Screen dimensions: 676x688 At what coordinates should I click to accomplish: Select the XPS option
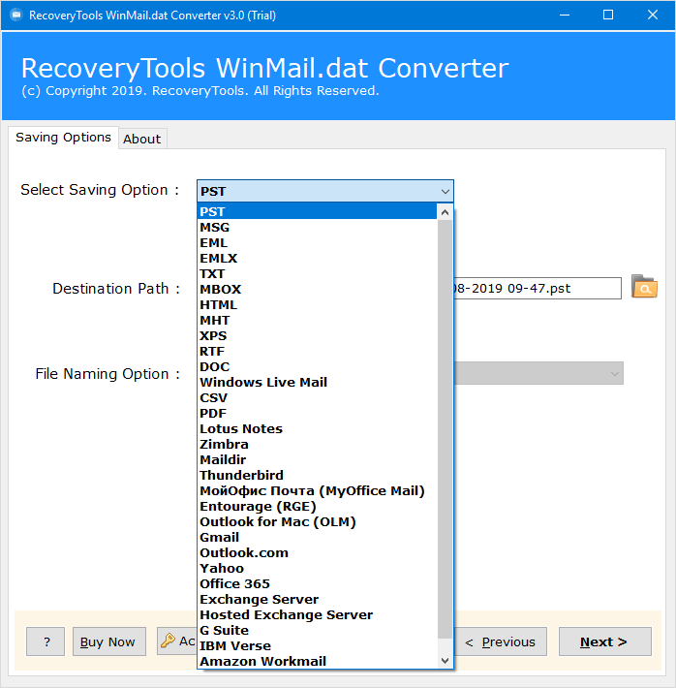coord(317,335)
